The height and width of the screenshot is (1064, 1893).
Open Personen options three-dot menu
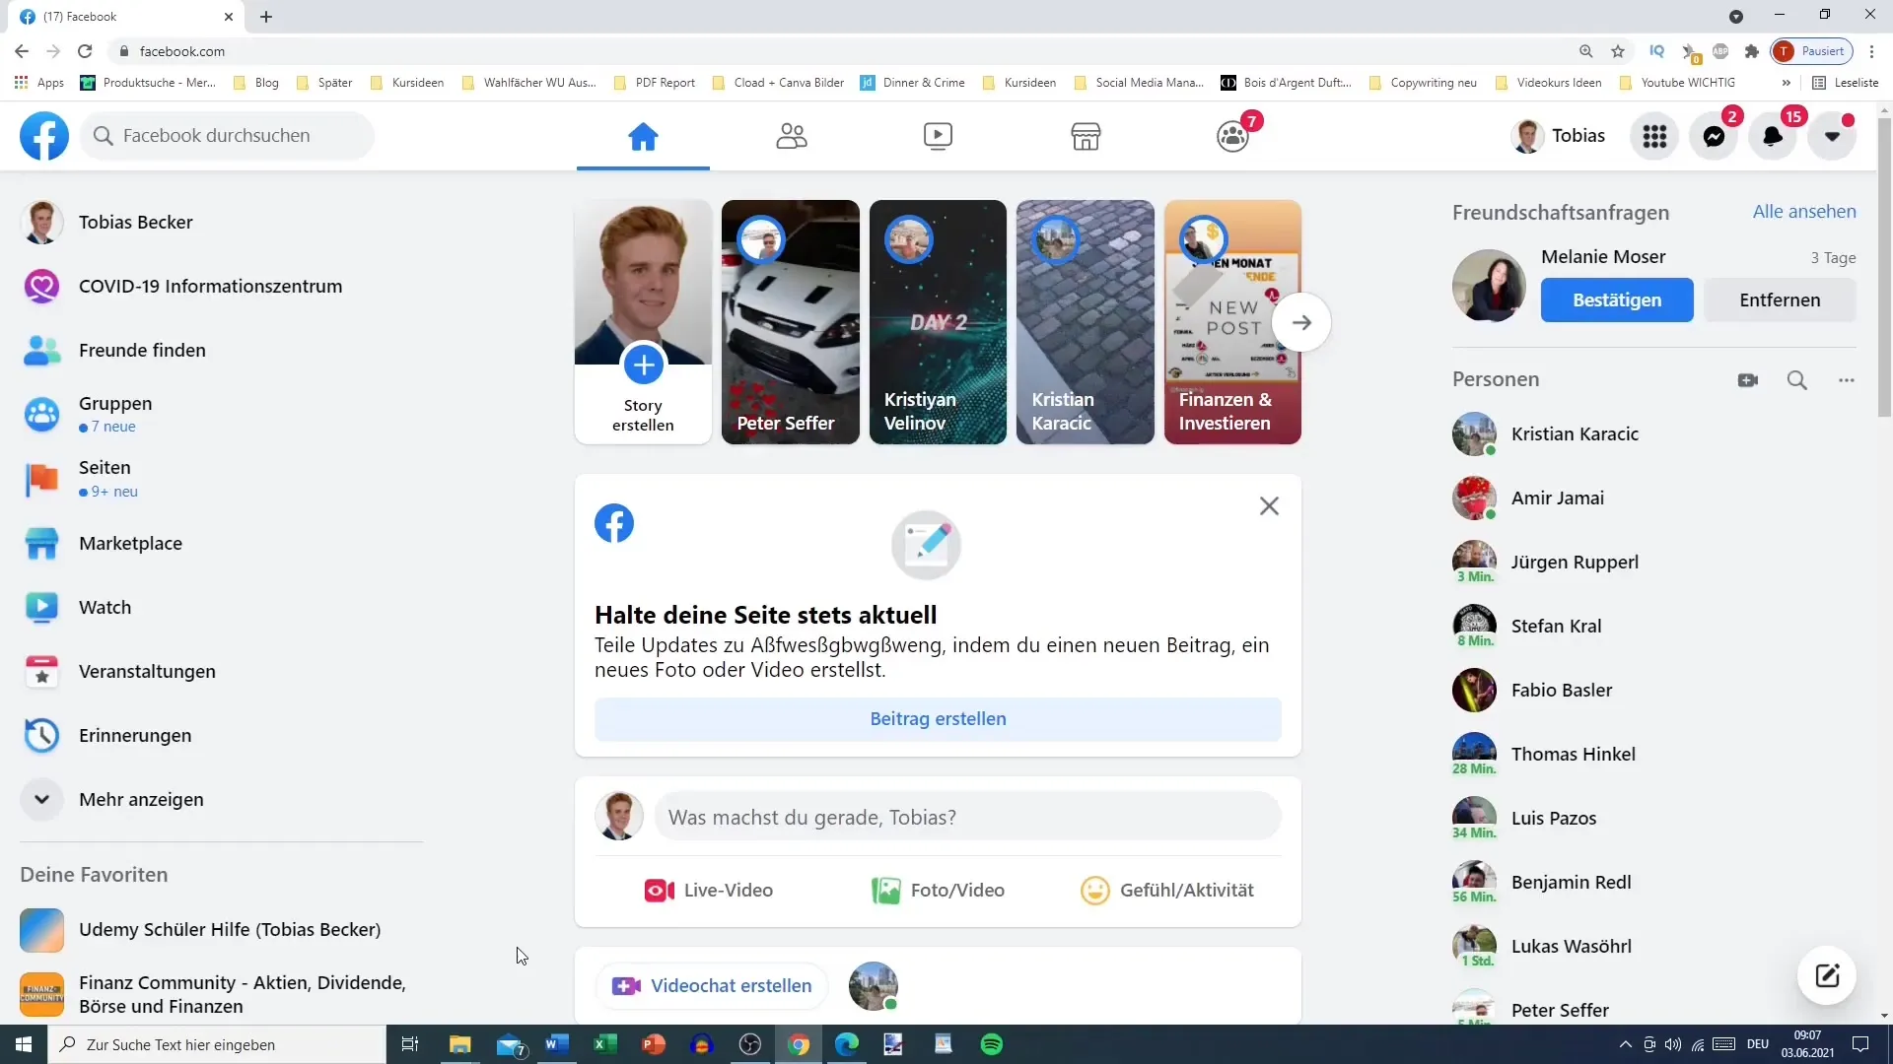tap(1847, 380)
